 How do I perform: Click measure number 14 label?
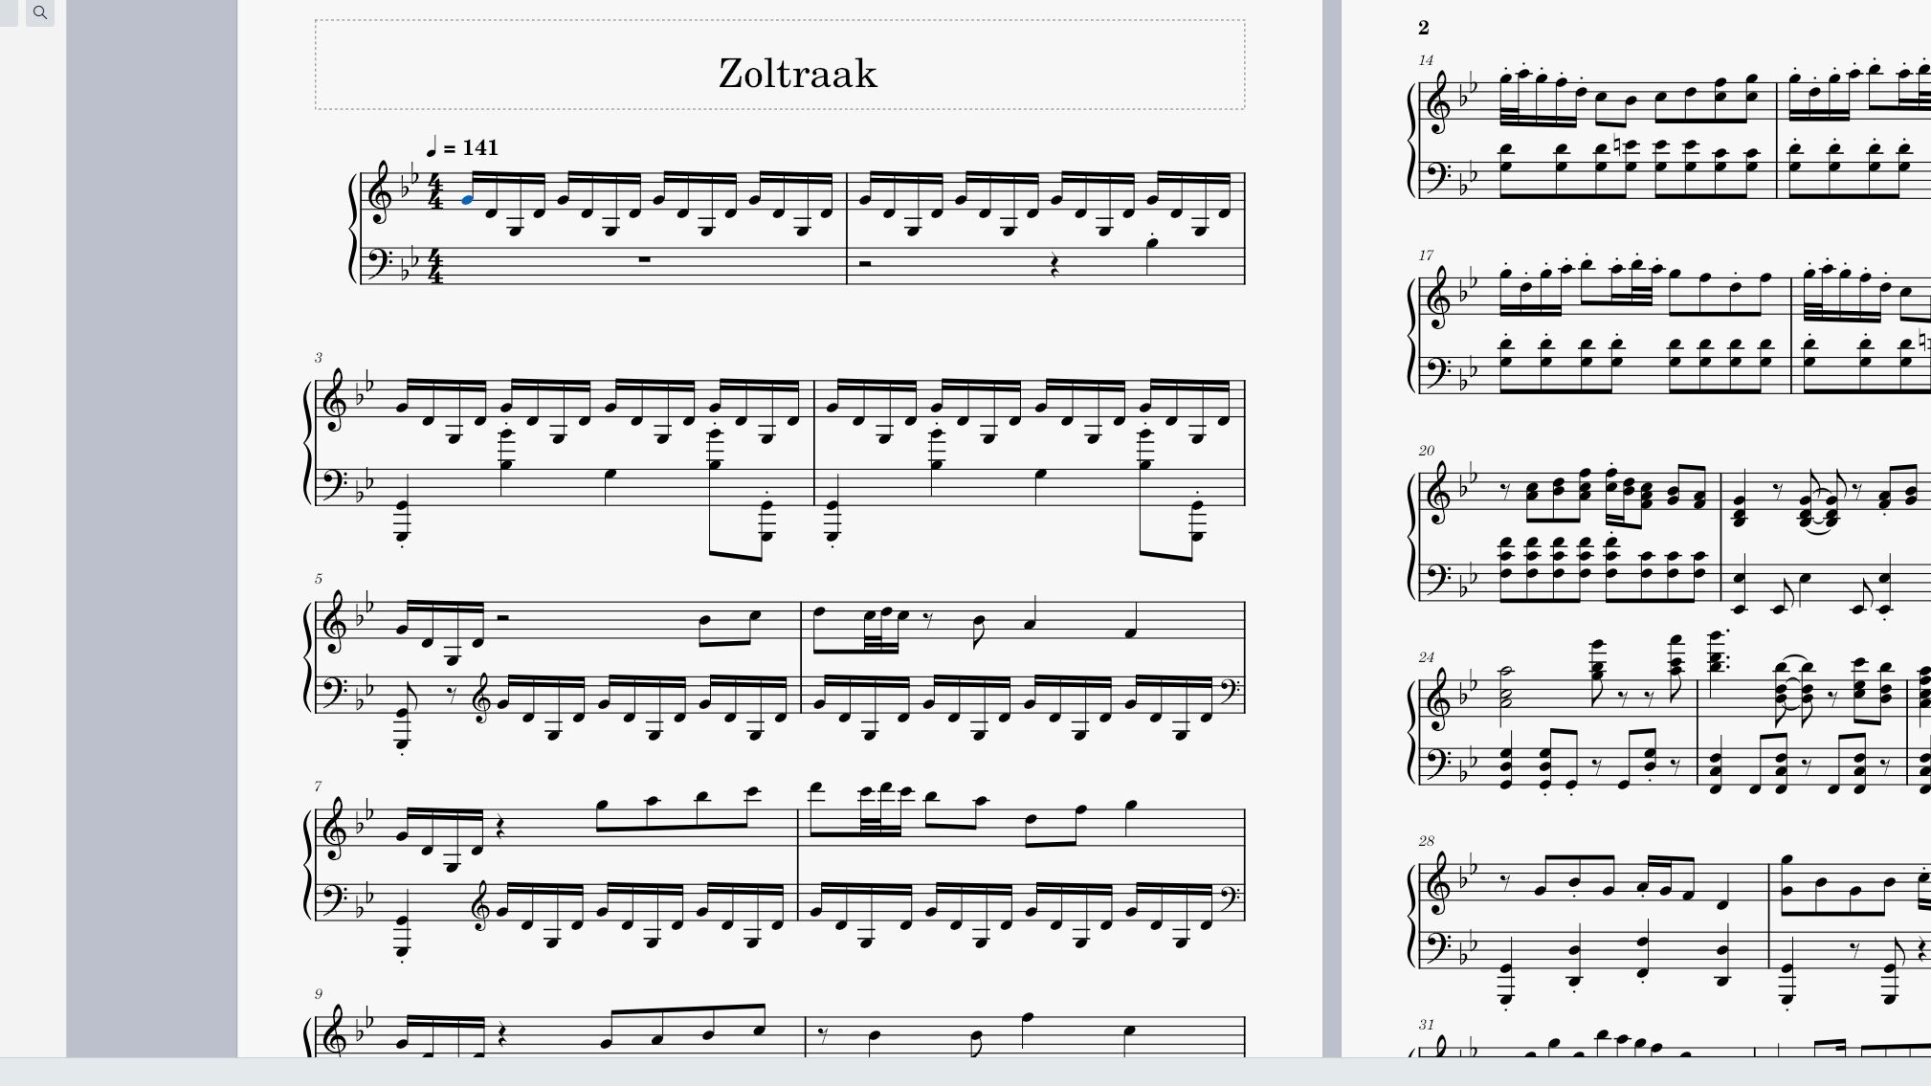pos(1427,60)
